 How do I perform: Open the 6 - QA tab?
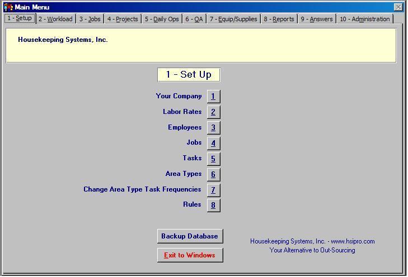click(194, 19)
